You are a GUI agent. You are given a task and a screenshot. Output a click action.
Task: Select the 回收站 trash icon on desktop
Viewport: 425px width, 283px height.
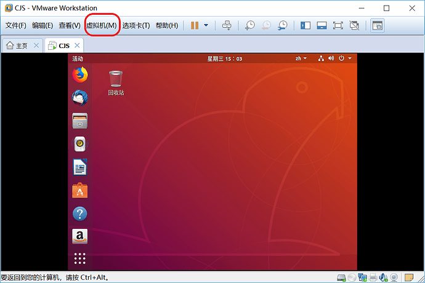click(x=116, y=83)
